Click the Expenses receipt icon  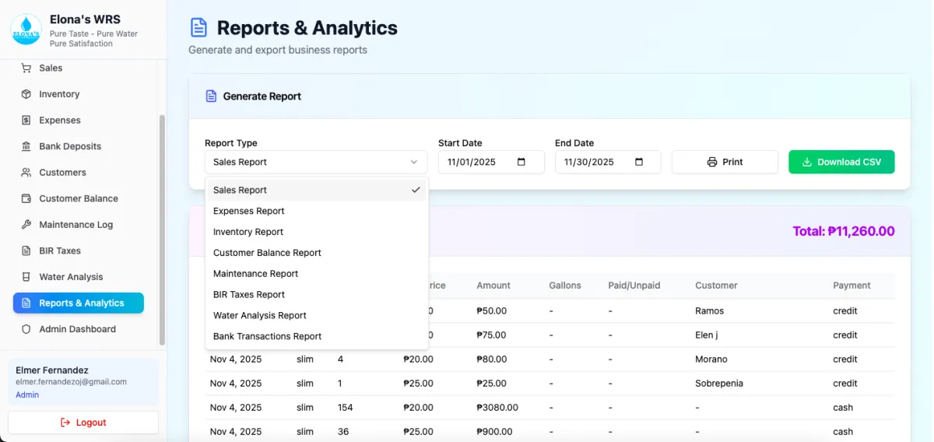26,121
